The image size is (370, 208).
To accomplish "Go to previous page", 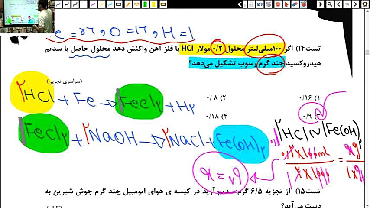I will [x=338, y=4].
